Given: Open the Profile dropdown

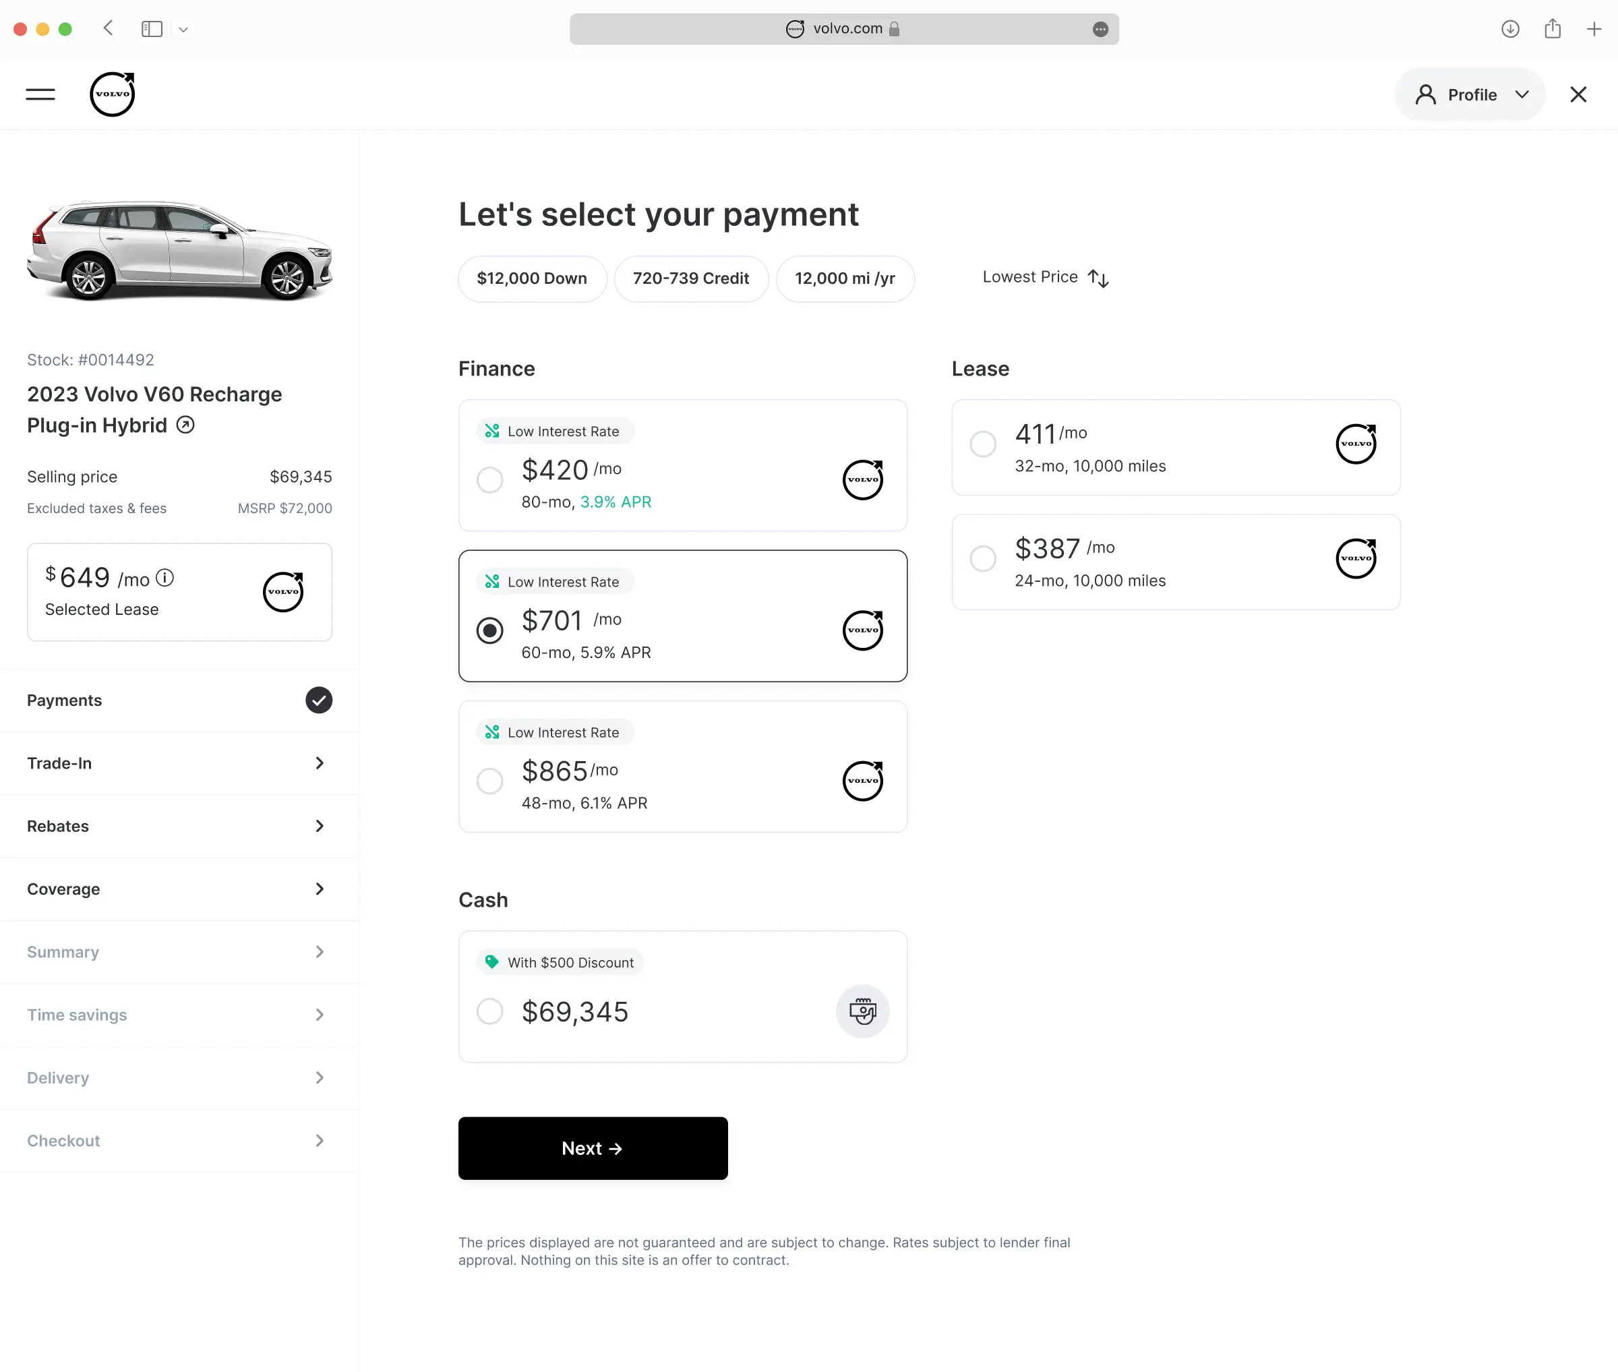Looking at the screenshot, I should pos(1470,94).
